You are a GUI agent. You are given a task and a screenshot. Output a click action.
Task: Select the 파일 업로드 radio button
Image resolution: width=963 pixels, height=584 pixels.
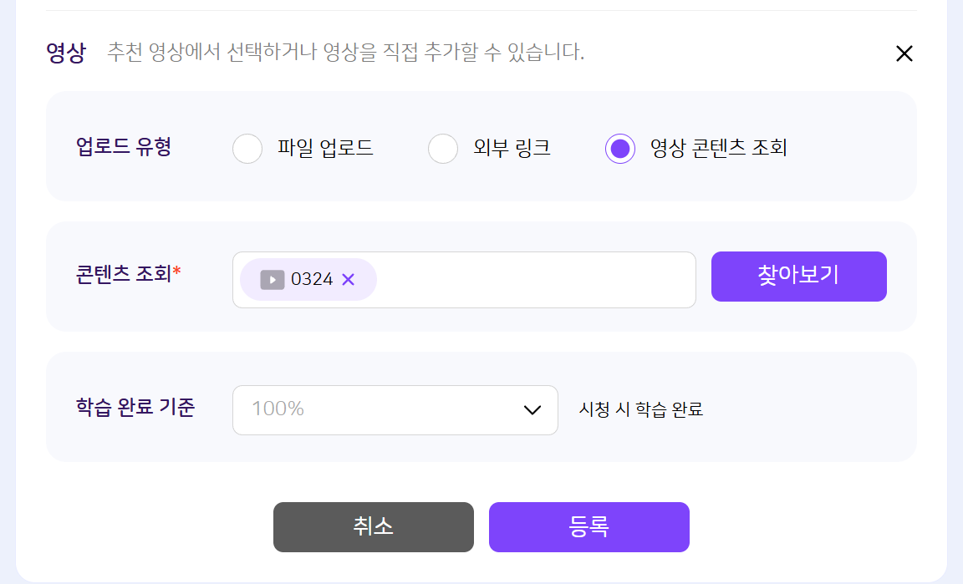tap(247, 149)
